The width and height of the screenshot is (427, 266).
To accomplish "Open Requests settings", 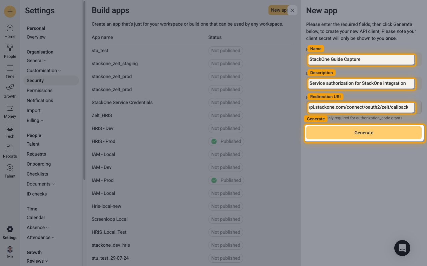I will click(36, 154).
